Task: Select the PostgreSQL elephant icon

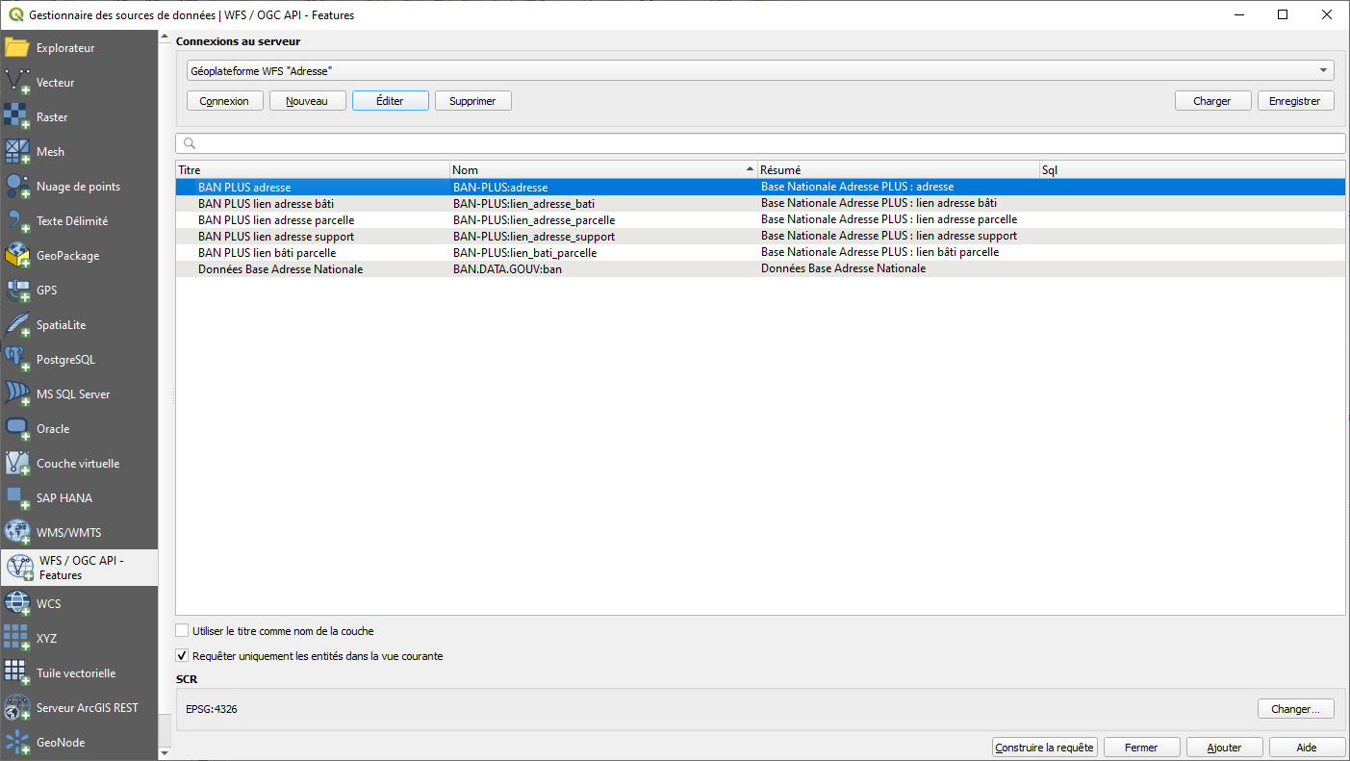Action: pyautogui.click(x=17, y=360)
